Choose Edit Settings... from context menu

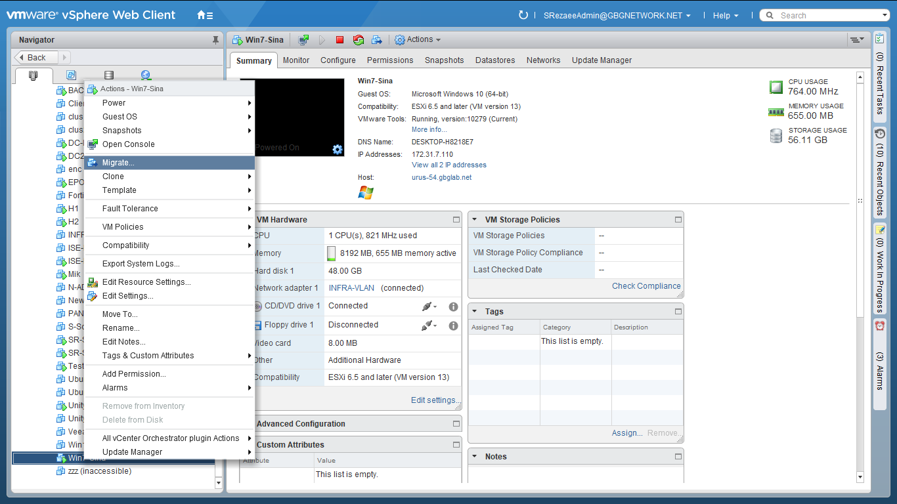click(169, 296)
